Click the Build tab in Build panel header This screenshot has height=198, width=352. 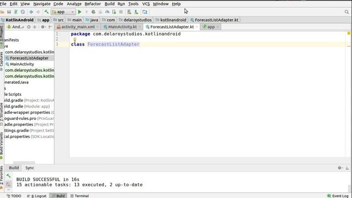(x=14, y=168)
